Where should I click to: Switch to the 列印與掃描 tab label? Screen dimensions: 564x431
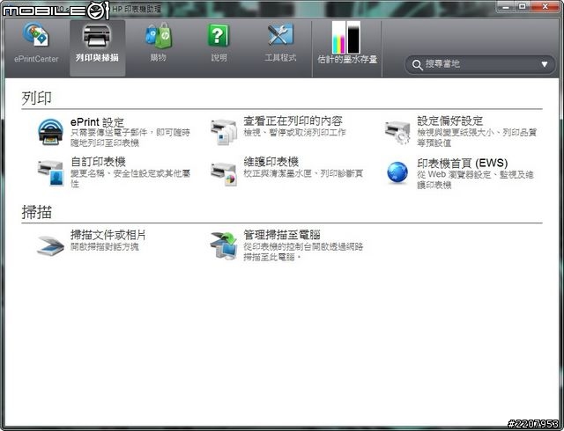(x=97, y=58)
